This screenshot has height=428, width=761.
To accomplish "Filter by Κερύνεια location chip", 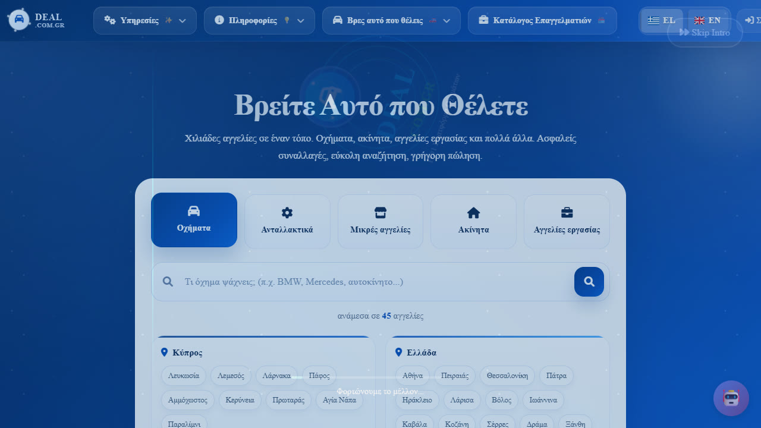I will (240, 400).
